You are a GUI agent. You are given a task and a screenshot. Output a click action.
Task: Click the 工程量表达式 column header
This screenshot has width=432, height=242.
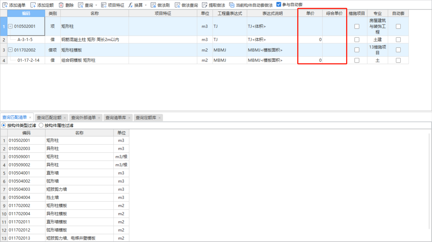pyautogui.click(x=230, y=13)
